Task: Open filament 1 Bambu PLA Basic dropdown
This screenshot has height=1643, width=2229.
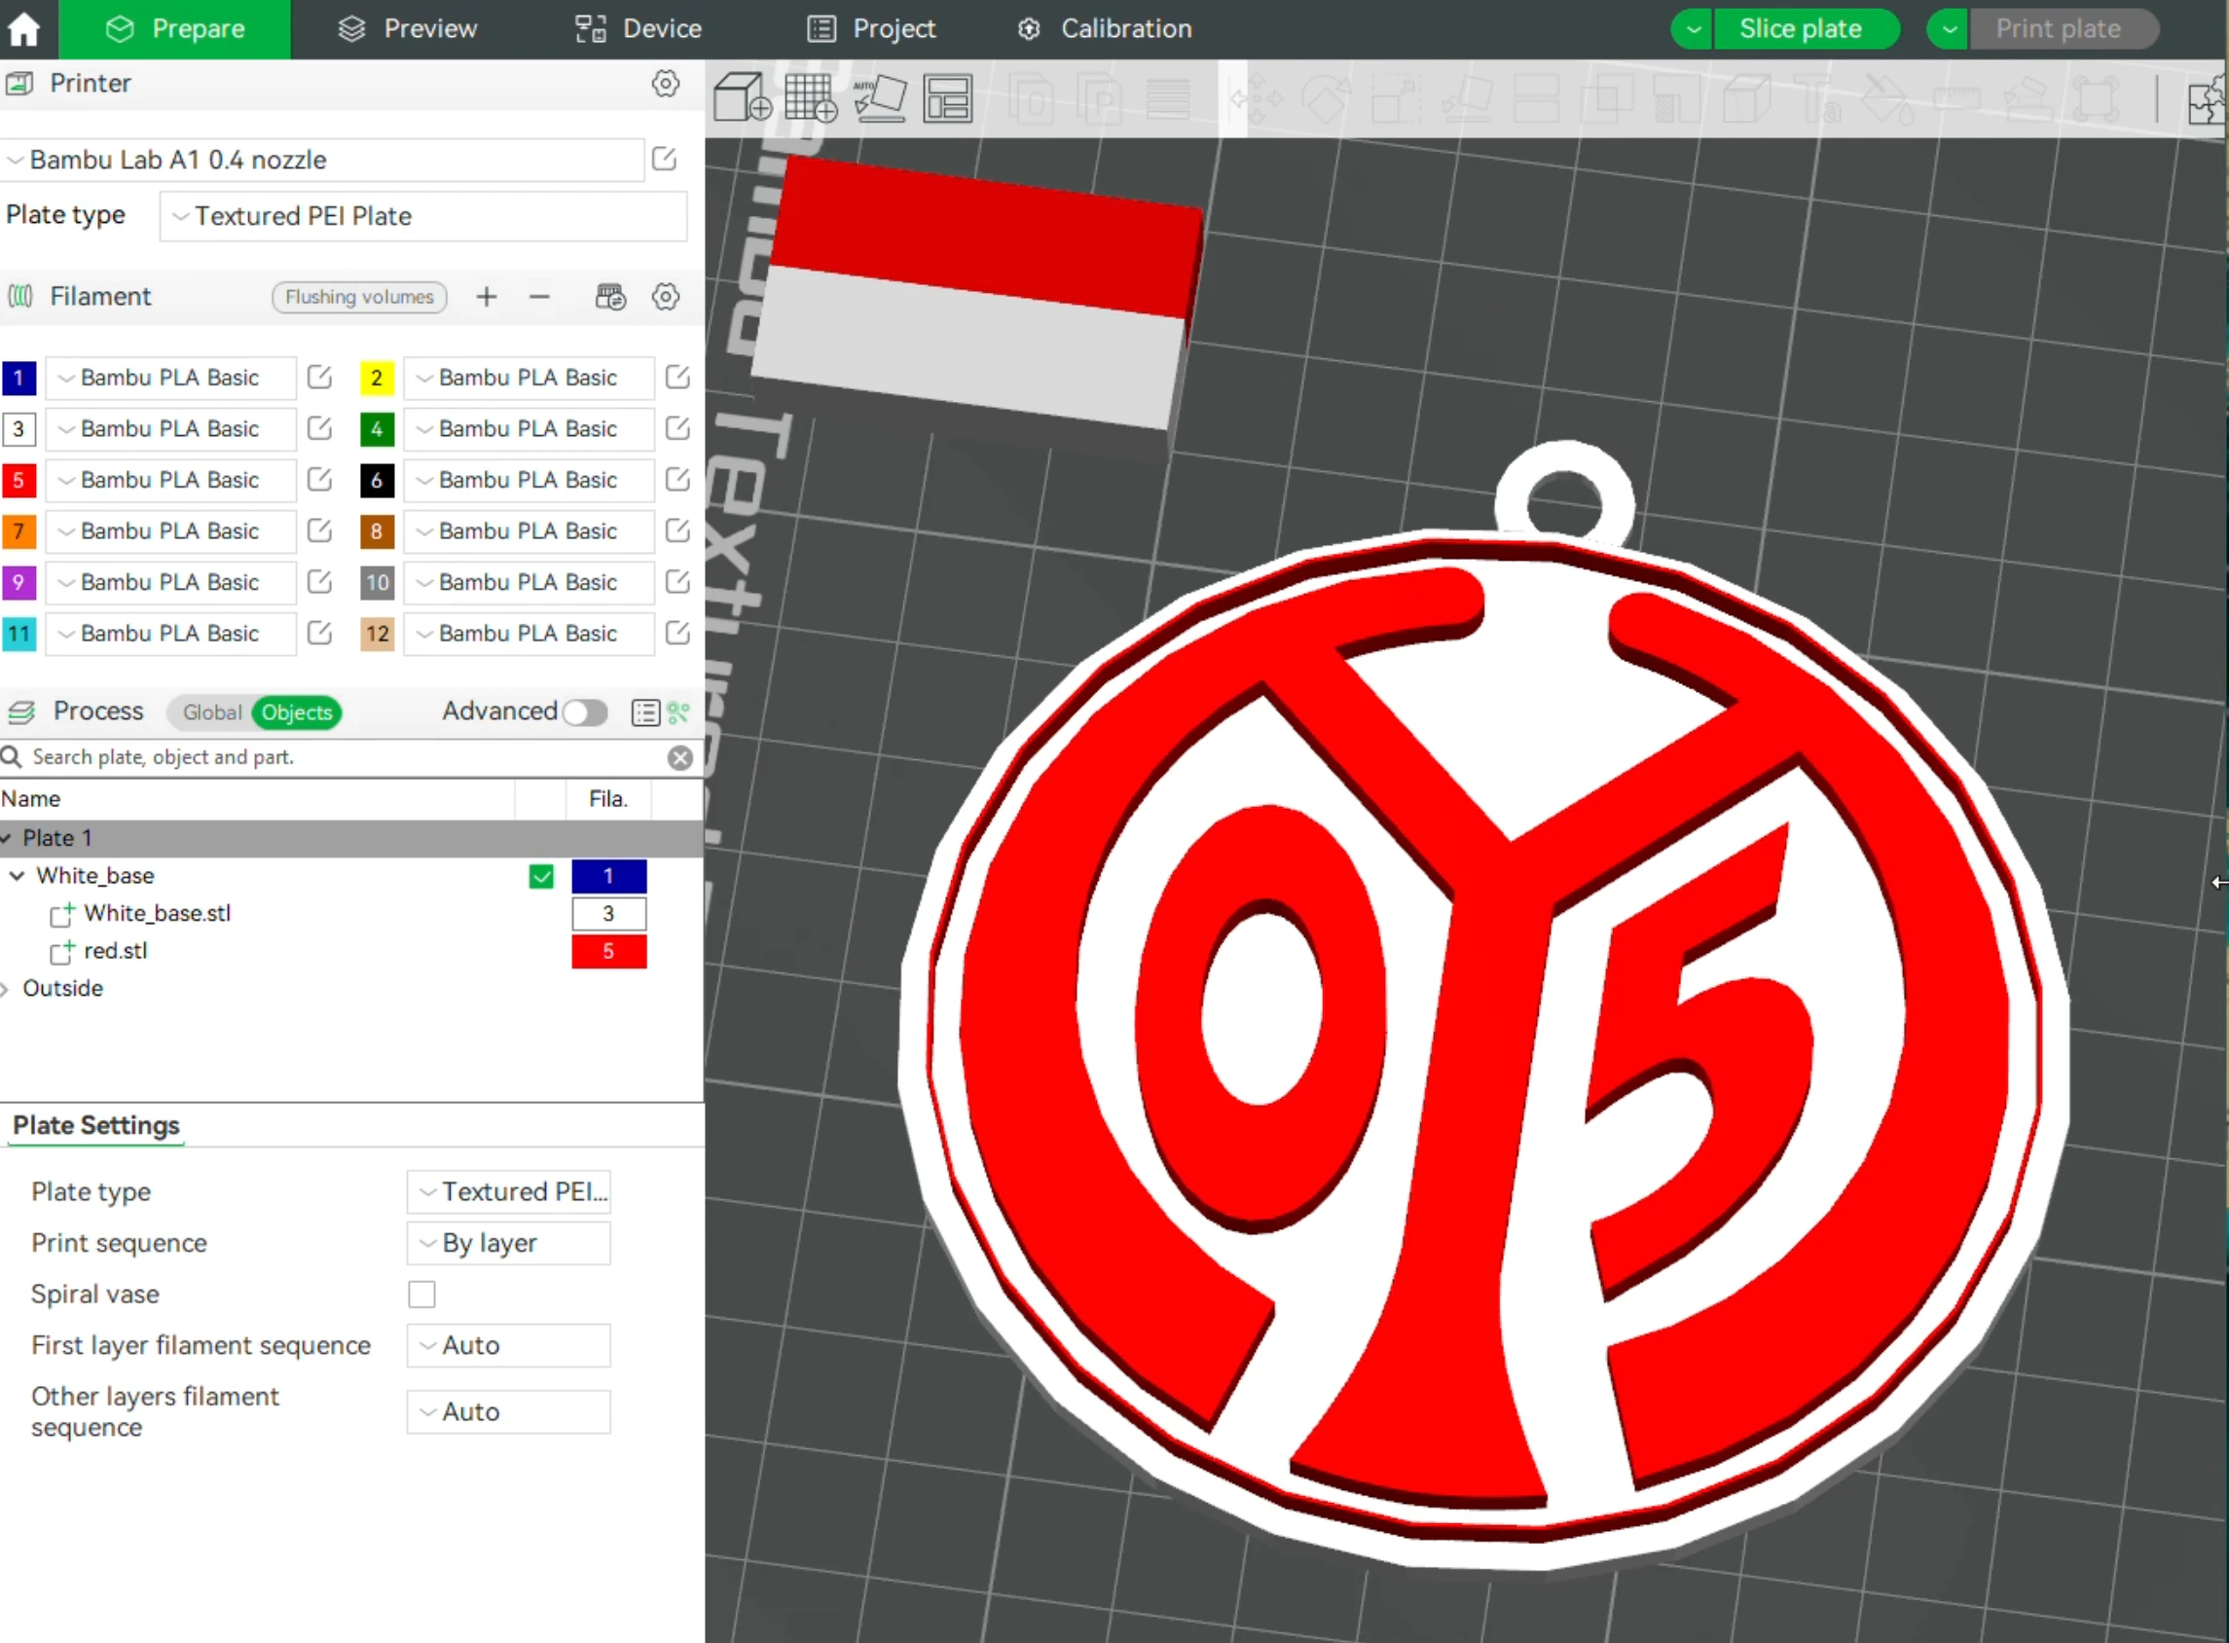Action: click(171, 378)
